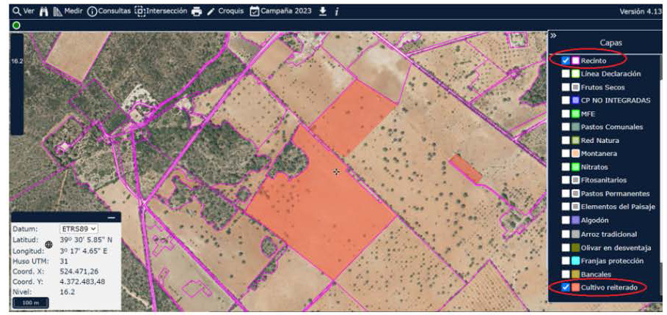The height and width of the screenshot is (315, 667).
Task: Open the italic i information icon
Action: 336,12
